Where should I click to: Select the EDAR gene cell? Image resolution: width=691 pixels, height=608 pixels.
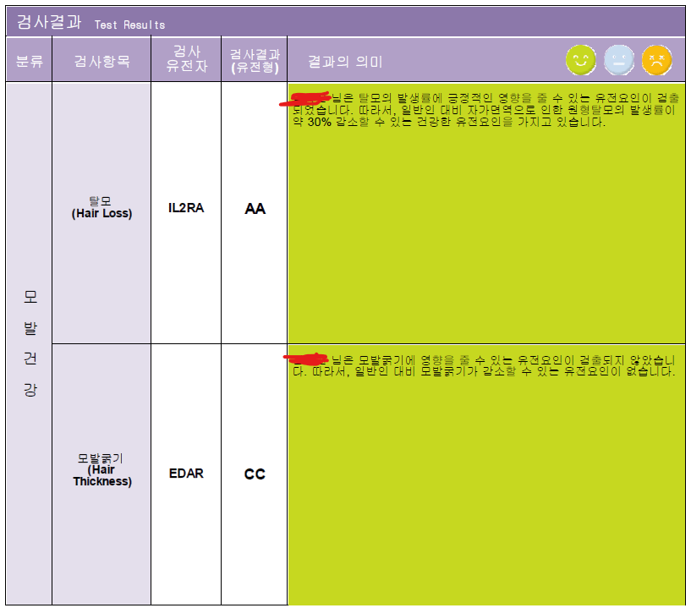[x=186, y=474]
